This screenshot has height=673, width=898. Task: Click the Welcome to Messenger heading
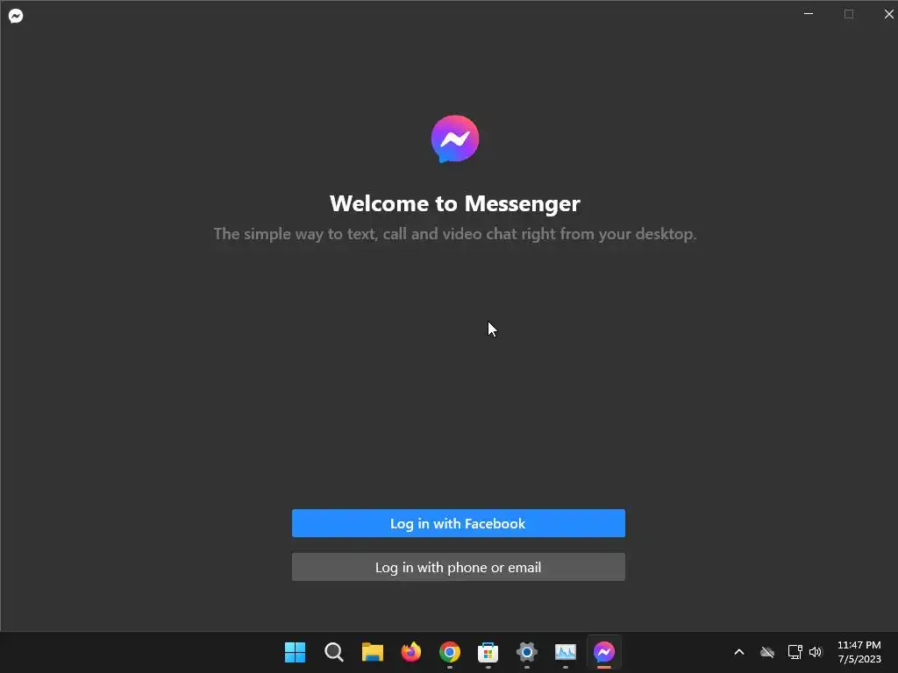(x=455, y=203)
